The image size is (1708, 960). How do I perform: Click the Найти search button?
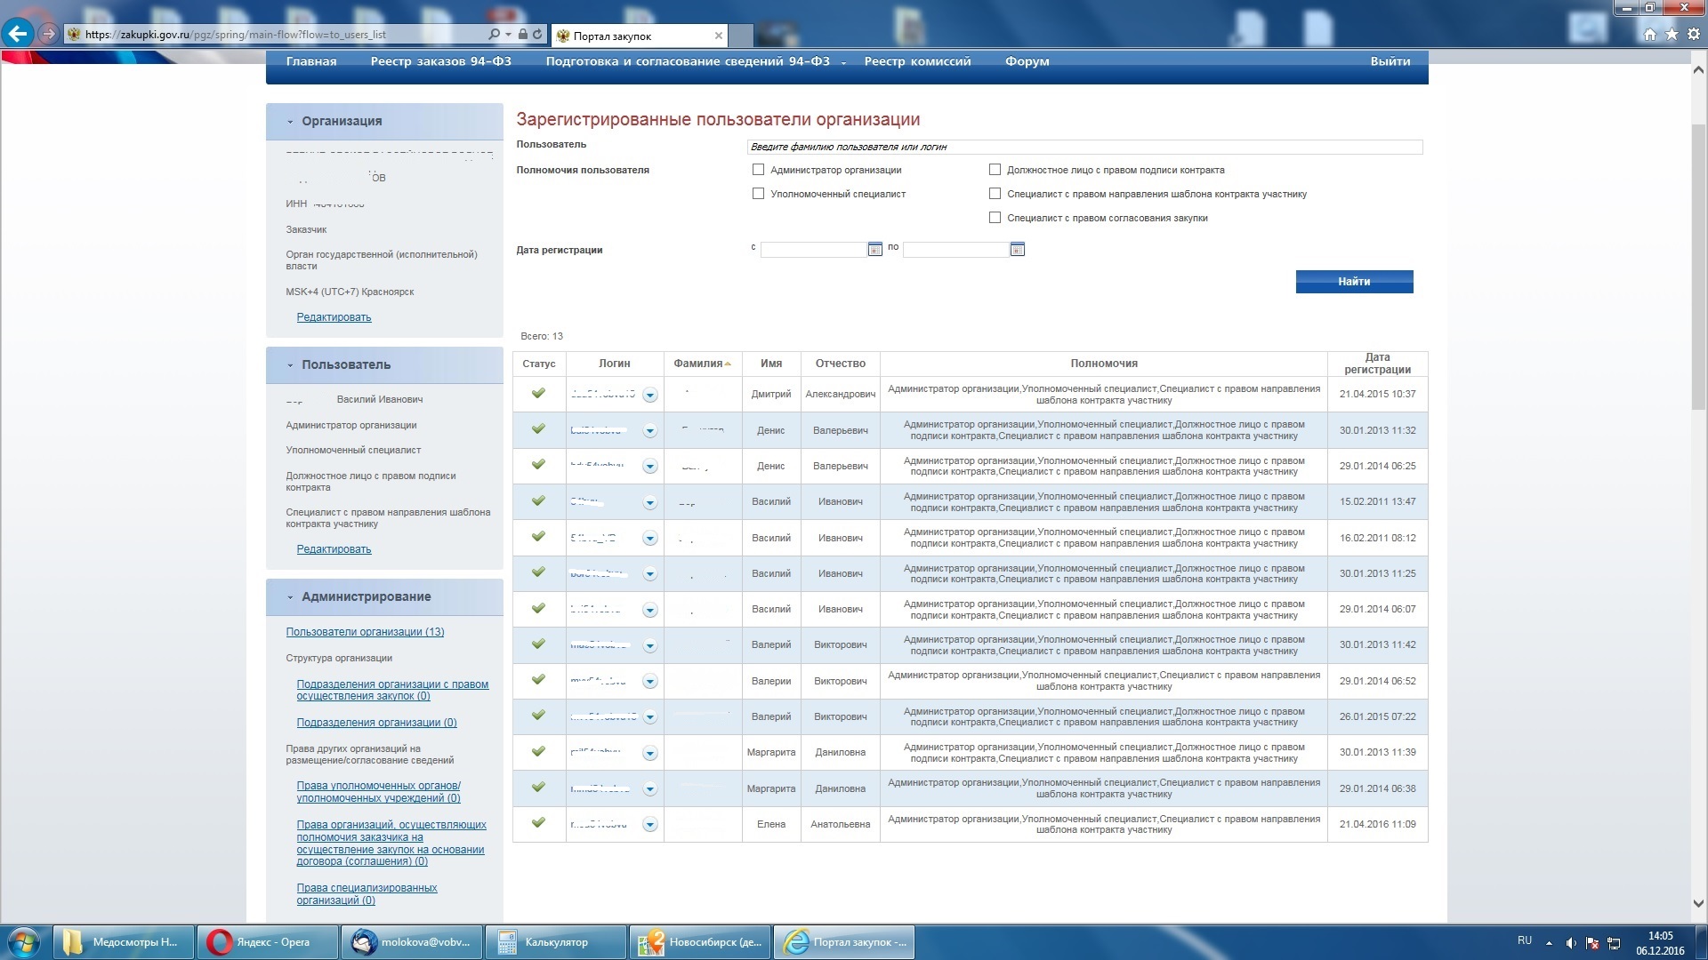coord(1353,282)
